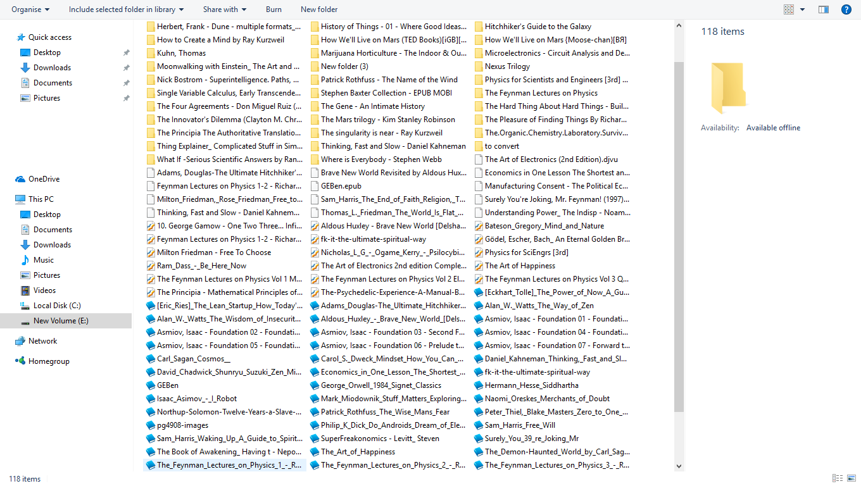
Task: Click the icon of Bateson_Gregory_Mind_and_Nature
Action: coord(479,226)
